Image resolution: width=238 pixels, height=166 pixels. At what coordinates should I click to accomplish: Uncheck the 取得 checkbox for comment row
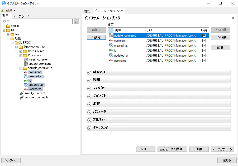(204, 41)
